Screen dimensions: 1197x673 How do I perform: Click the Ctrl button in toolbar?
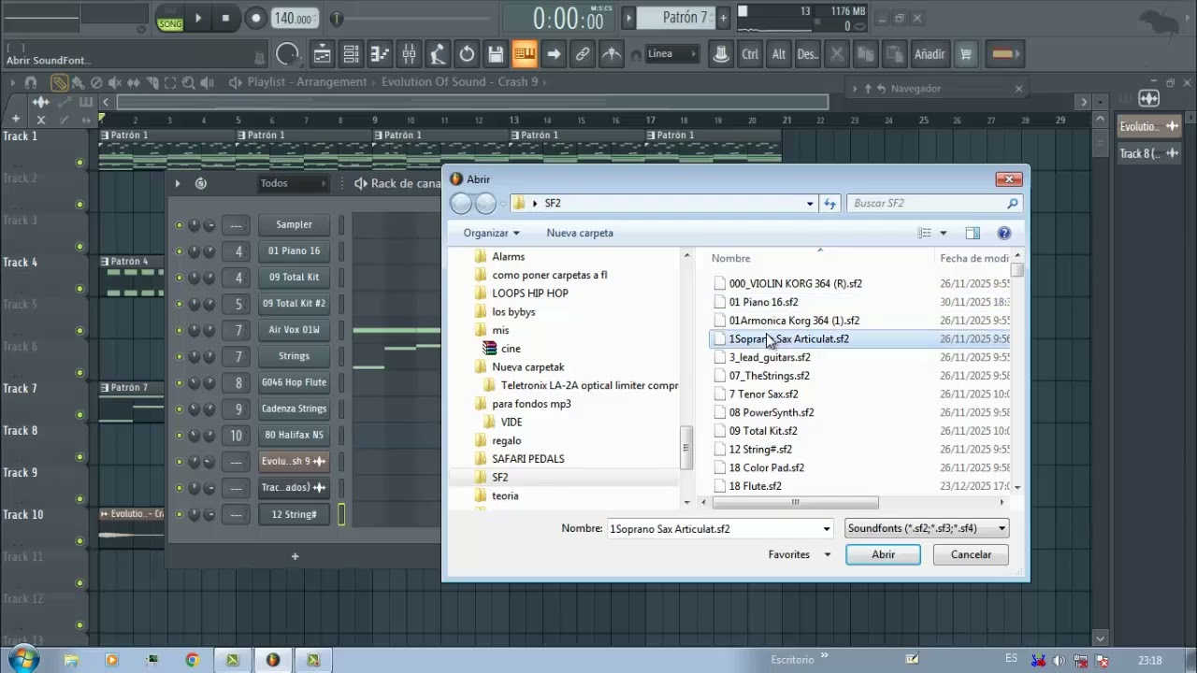coord(750,54)
